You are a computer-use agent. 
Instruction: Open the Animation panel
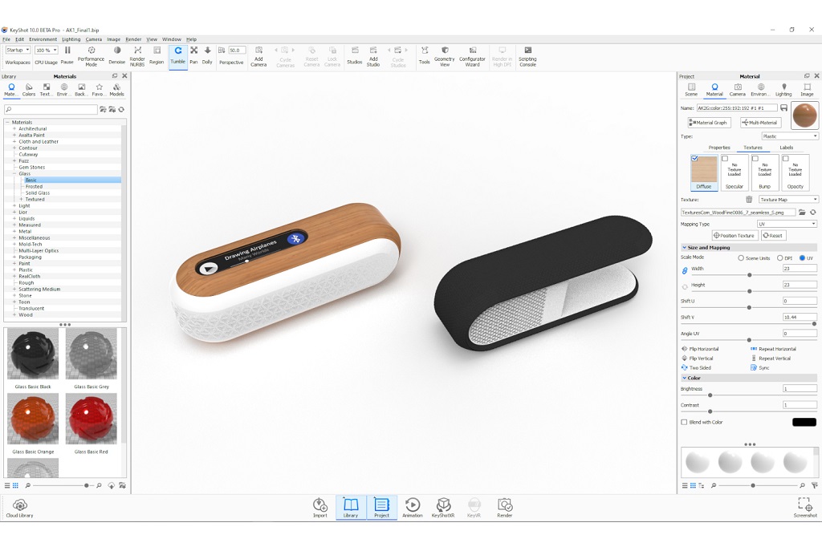pyautogui.click(x=412, y=508)
